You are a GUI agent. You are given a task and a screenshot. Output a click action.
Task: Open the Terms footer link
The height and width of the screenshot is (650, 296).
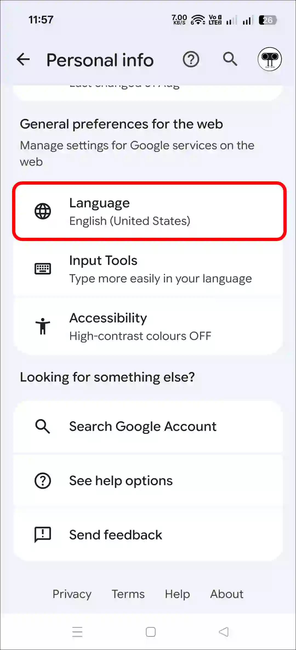click(128, 594)
